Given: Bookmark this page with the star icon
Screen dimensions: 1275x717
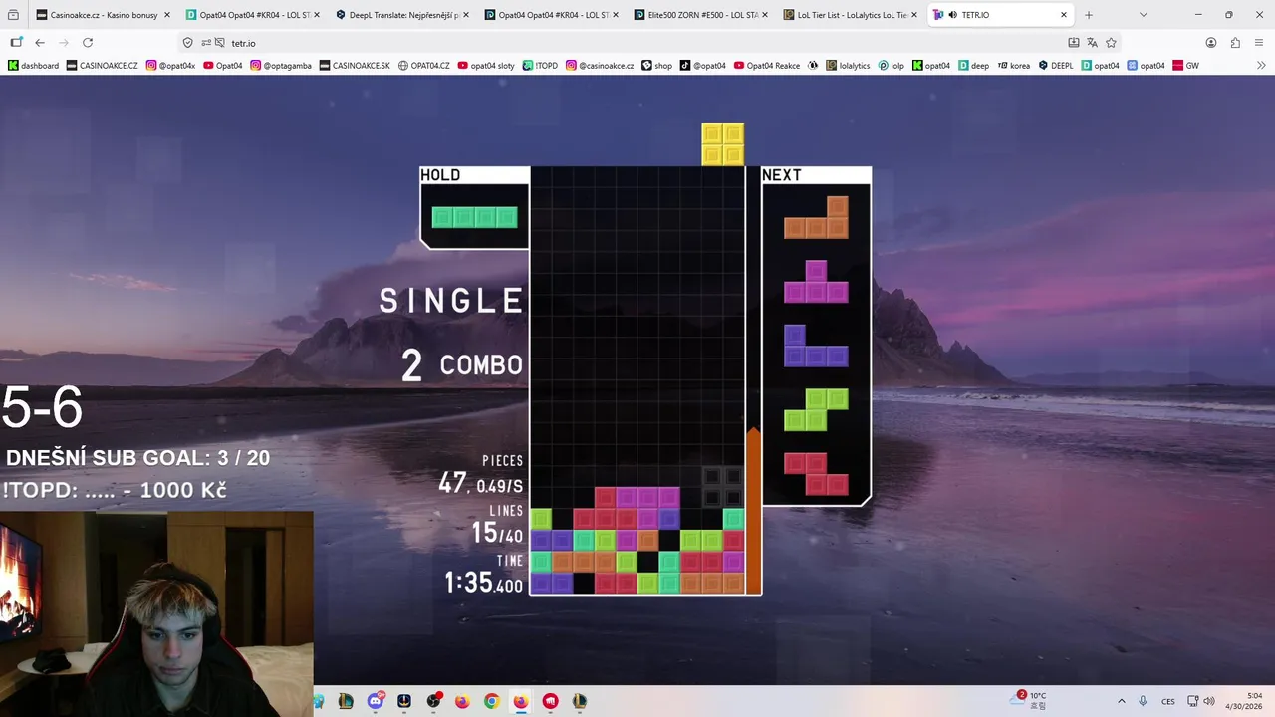Looking at the screenshot, I should 1111,43.
